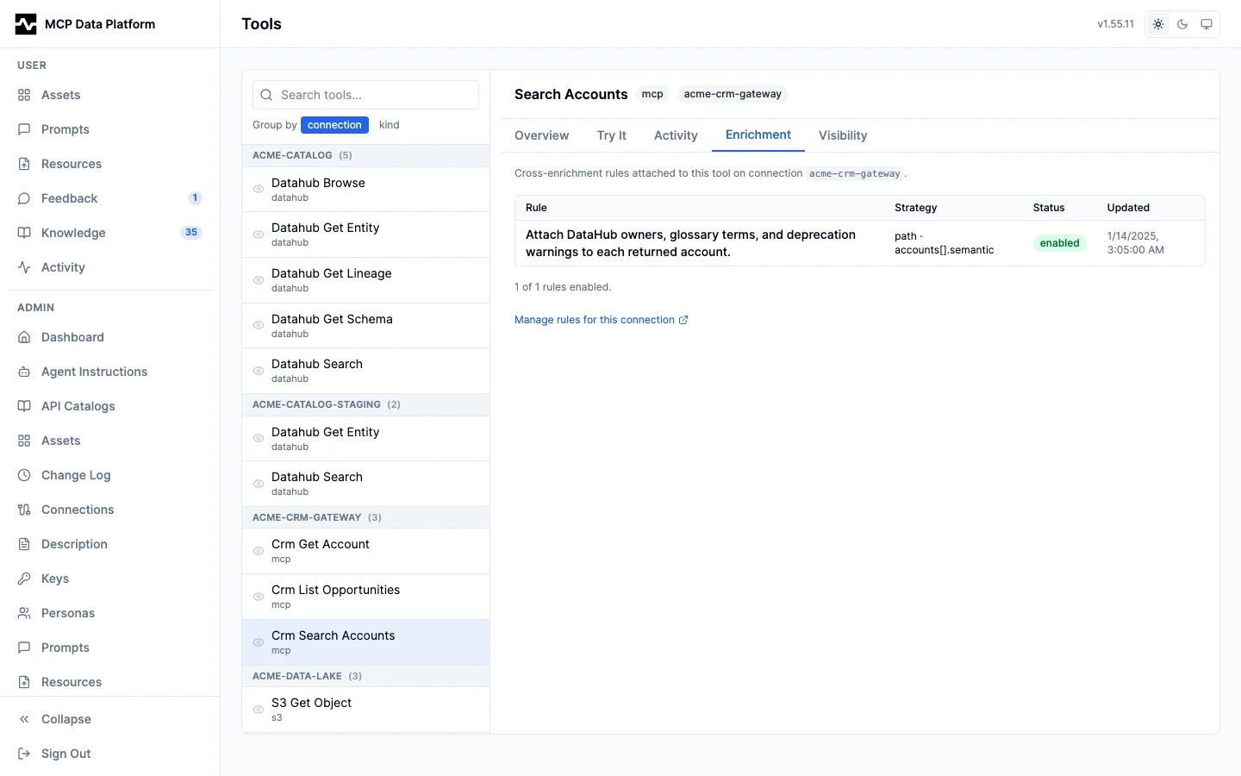Switch to the Try It tab
1241x776 pixels.
(x=611, y=135)
